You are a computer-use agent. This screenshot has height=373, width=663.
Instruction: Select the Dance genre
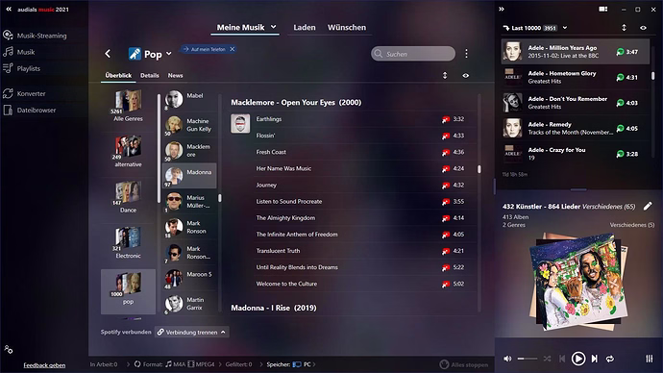(128, 197)
